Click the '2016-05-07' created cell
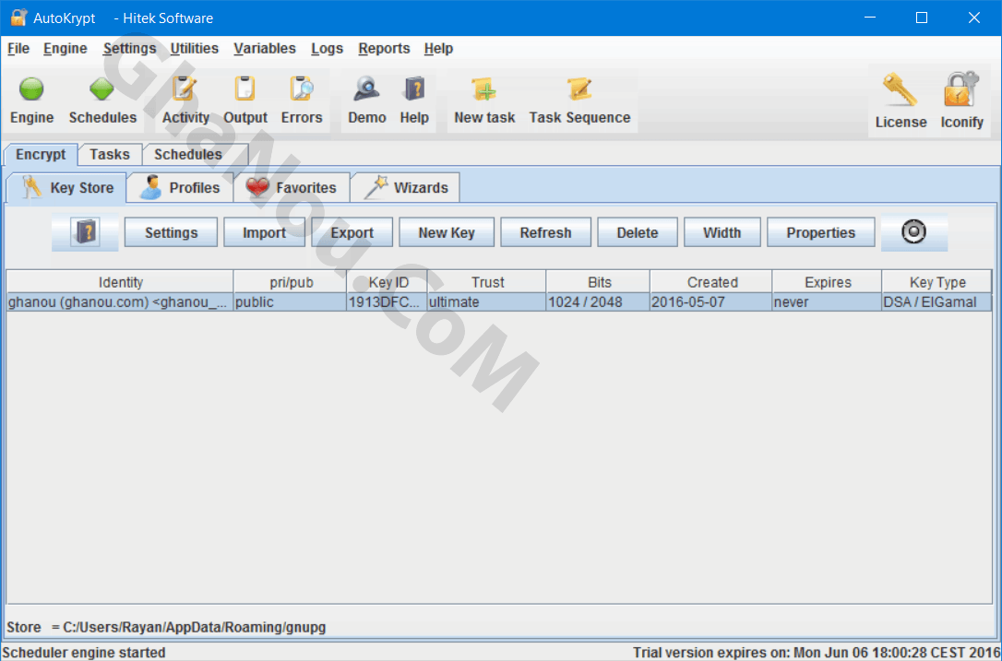This screenshot has height=661, width=1002. 712,302
